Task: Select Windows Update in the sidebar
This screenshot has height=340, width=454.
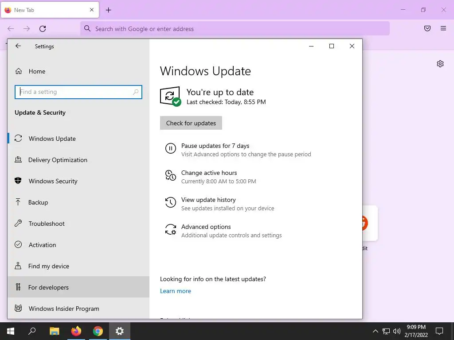Action: pyautogui.click(x=78, y=139)
